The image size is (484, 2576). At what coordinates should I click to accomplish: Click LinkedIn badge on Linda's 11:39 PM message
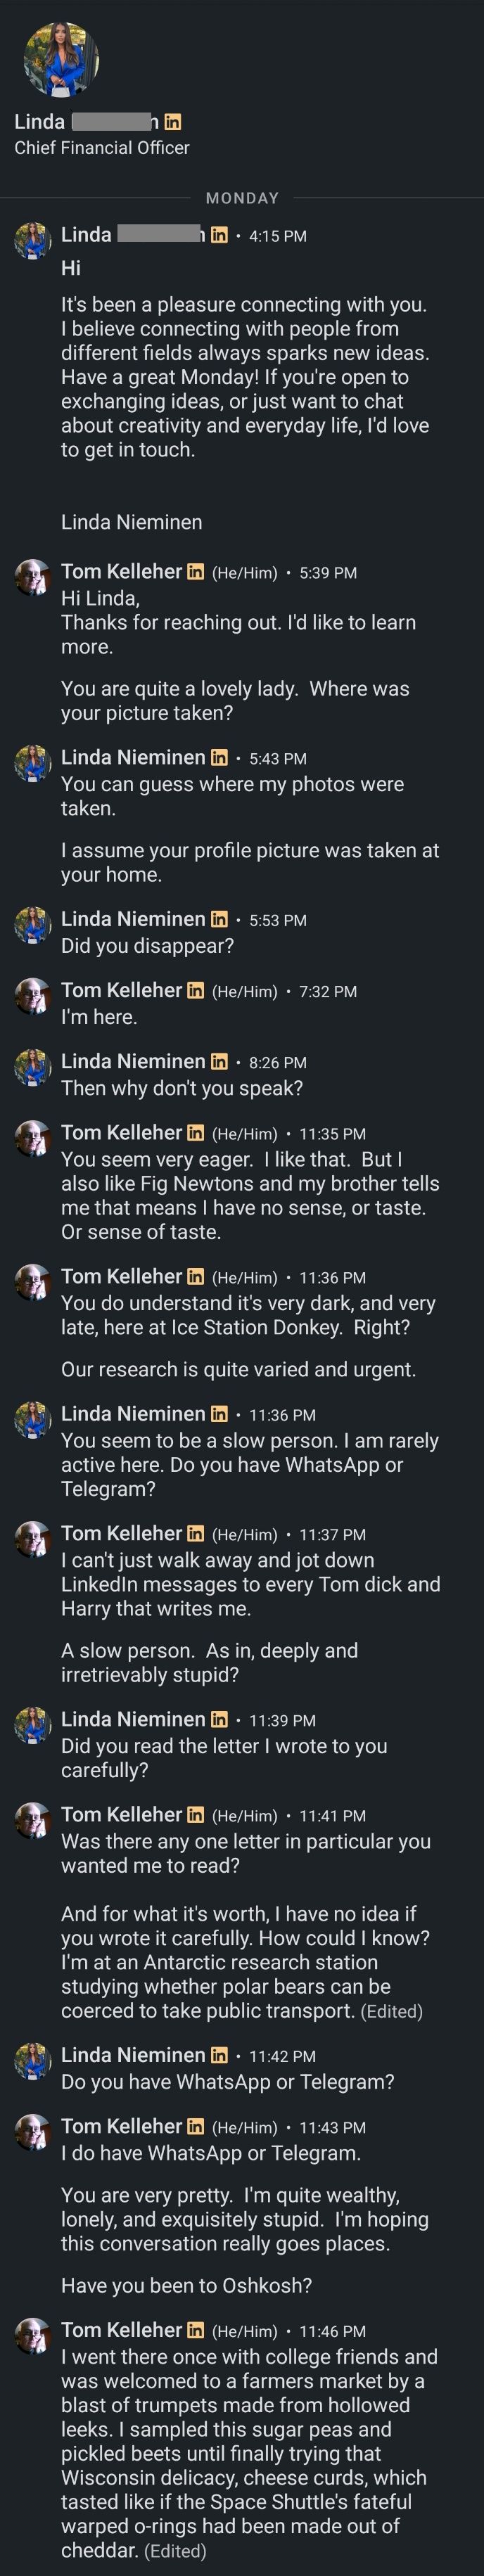point(219,1720)
